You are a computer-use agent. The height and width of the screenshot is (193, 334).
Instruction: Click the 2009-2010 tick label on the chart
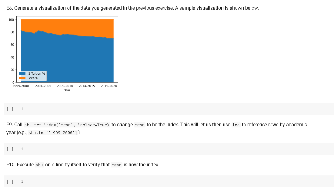(x=65, y=86)
